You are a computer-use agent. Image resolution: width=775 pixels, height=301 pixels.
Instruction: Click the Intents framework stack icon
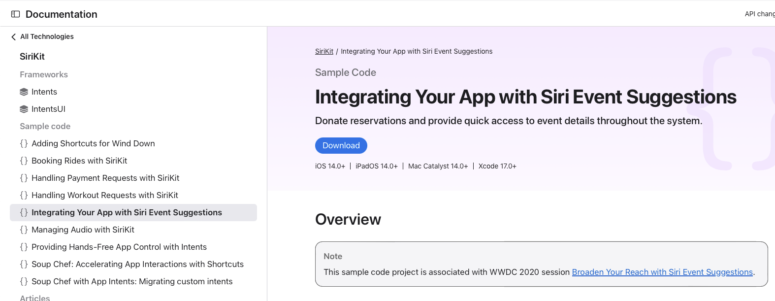pos(24,92)
